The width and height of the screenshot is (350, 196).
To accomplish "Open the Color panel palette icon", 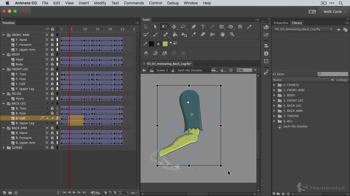I will coord(266,27).
